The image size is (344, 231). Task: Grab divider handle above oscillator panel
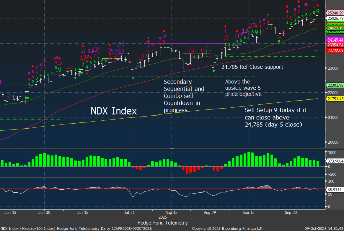click(x=172, y=177)
